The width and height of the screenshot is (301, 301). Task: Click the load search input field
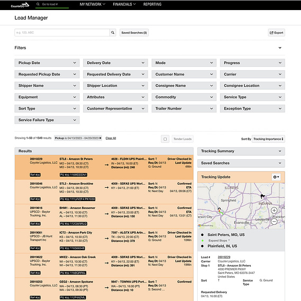(x=62, y=33)
